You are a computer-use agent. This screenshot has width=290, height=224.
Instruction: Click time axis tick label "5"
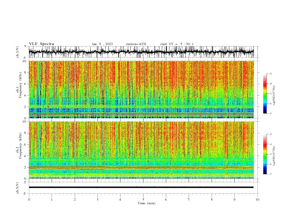click(x=143, y=199)
